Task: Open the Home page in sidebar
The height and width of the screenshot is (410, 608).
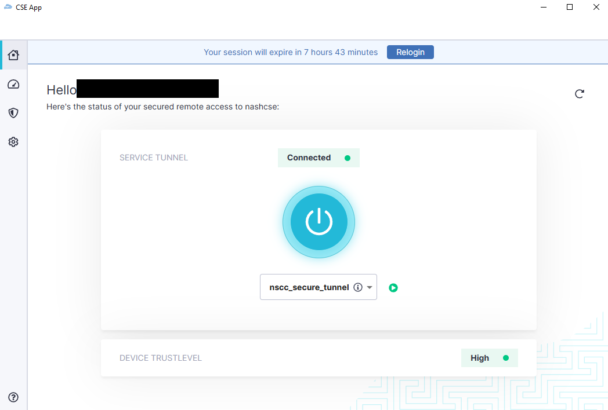Action: 13,55
